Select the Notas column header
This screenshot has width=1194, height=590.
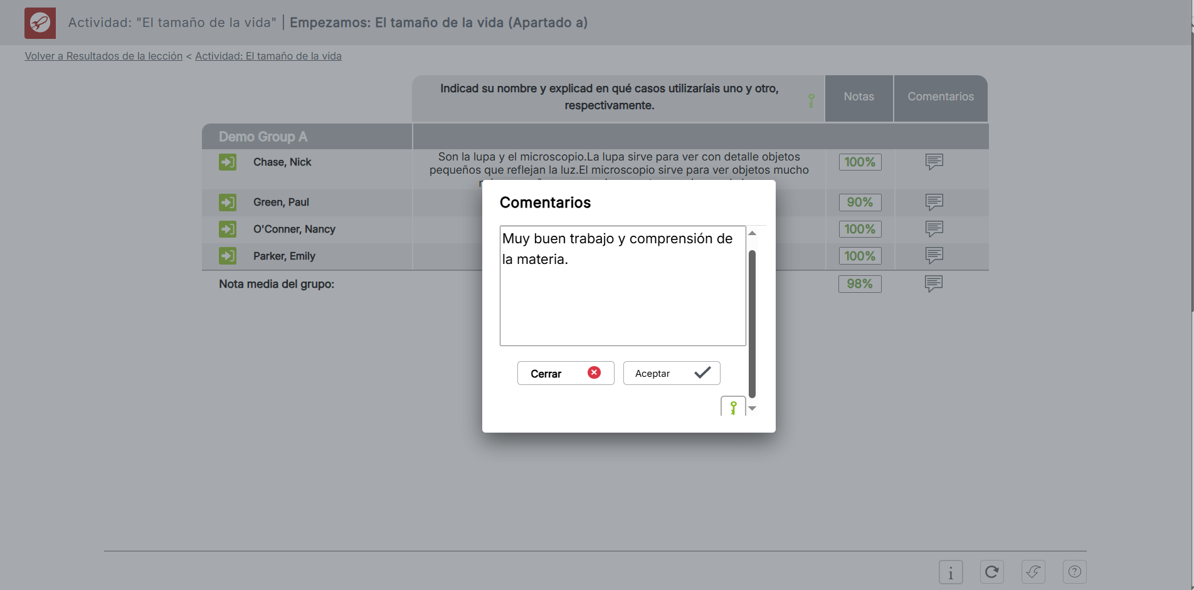pos(859,97)
